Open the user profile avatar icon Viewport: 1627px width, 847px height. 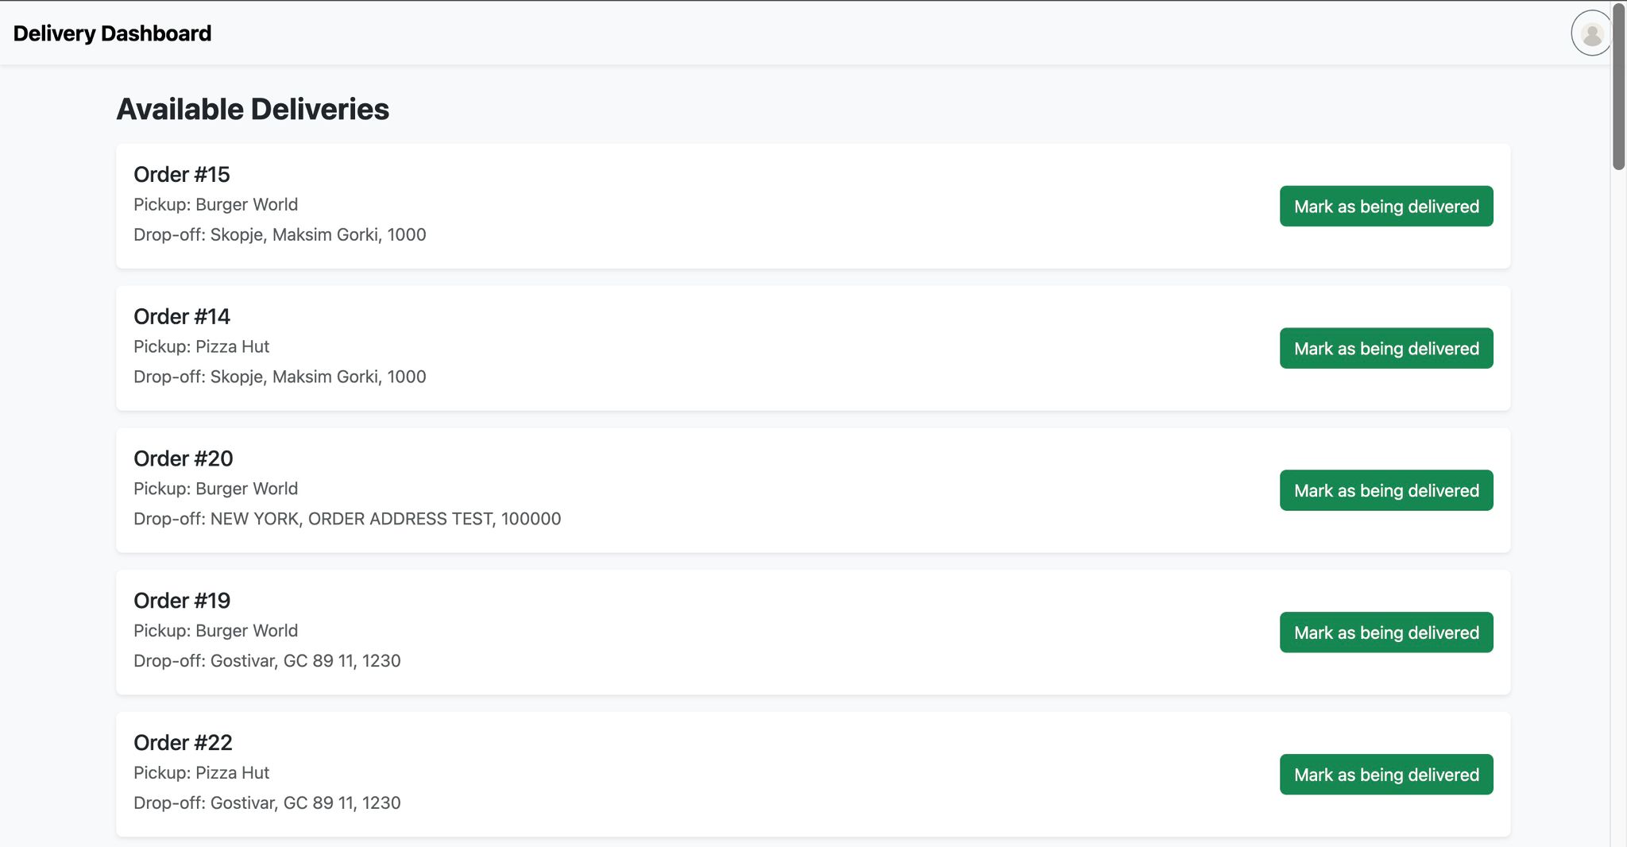click(1591, 33)
